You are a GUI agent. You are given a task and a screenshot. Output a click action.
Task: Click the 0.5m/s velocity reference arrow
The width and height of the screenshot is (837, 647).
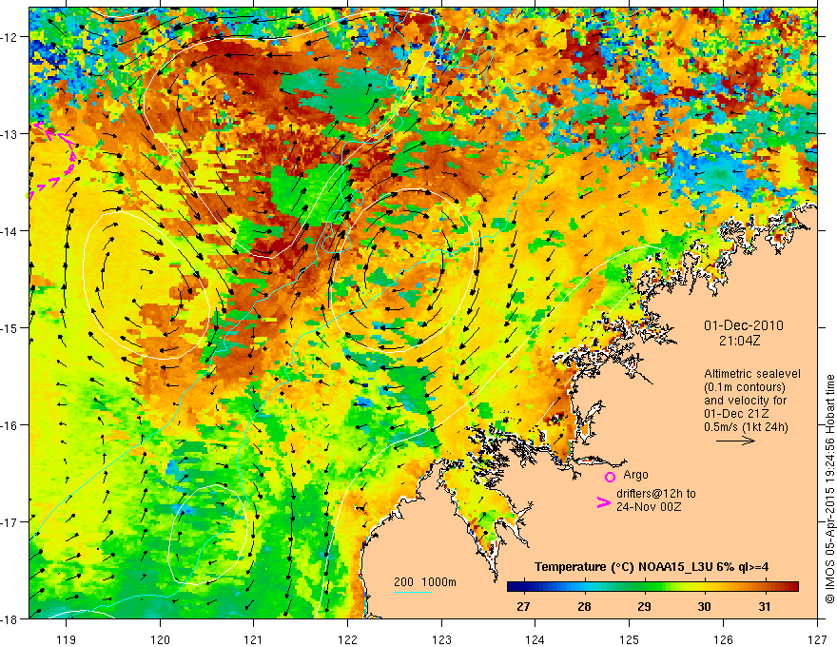pyautogui.click(x=735, y=441)
